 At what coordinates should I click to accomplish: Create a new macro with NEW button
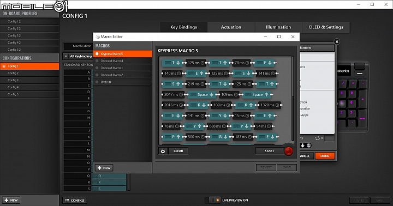coord(104,168)
